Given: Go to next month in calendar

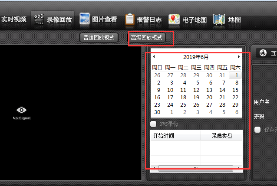Looking at the screenshot, I should (x=239, y=57).
